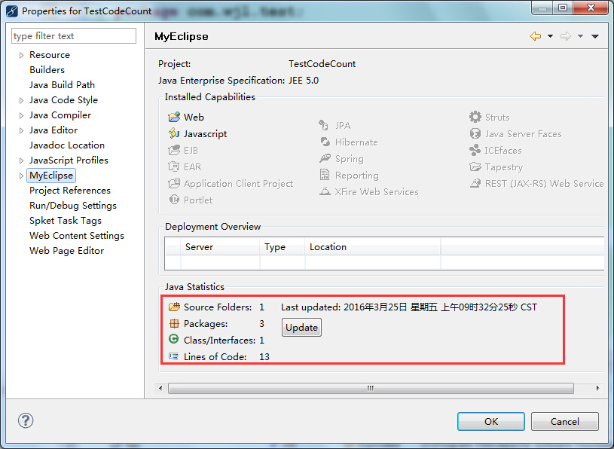Expand the Java Compiler node

pos(21,115)
